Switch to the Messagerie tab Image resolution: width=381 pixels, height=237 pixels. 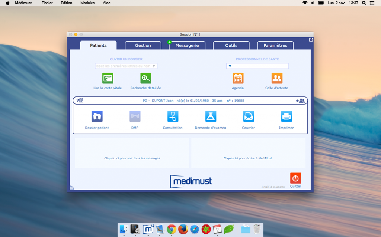[x=187, y=45]
